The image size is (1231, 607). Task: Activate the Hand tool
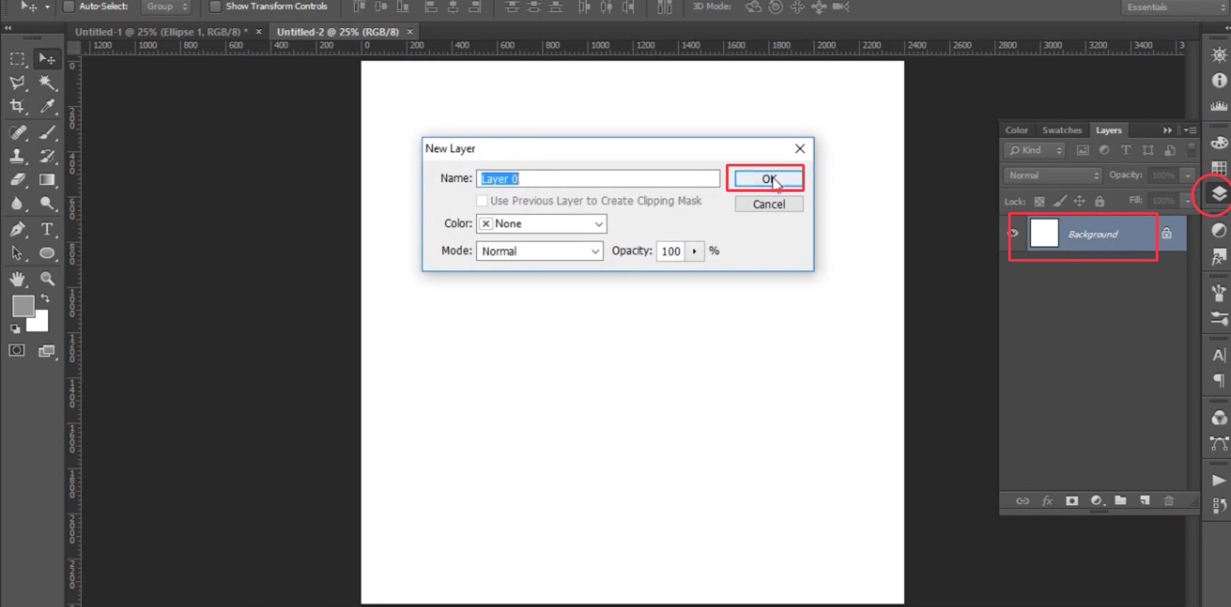(x=17, y=278)
